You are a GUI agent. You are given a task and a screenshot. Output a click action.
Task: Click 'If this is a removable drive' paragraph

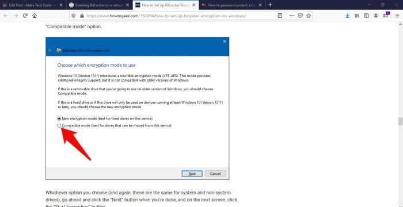[x=135, y=91]
